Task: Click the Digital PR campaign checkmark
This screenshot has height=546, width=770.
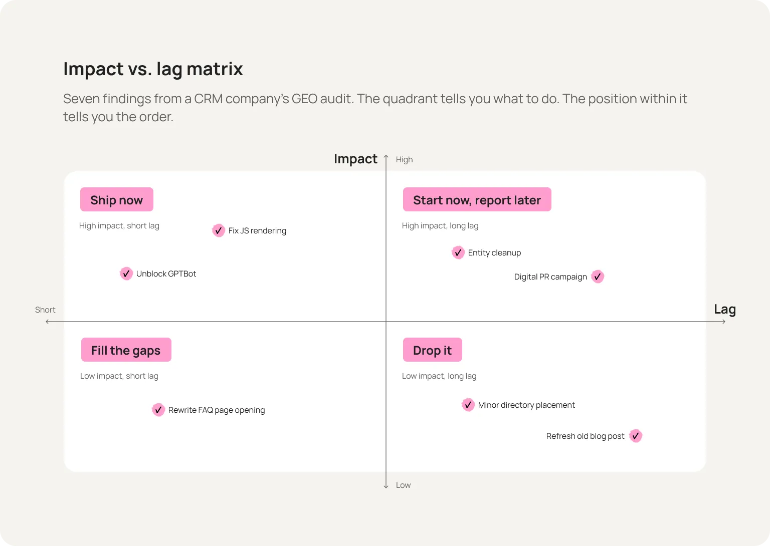Action: point(598,277)
